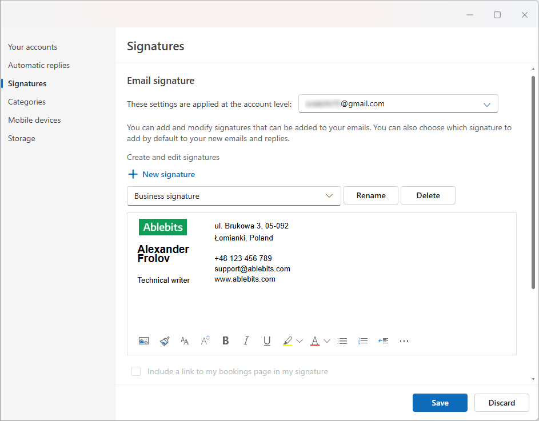Apply the red font color

pos(314,341)
